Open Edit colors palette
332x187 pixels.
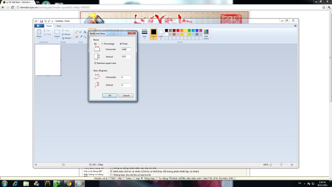point(206,34)
